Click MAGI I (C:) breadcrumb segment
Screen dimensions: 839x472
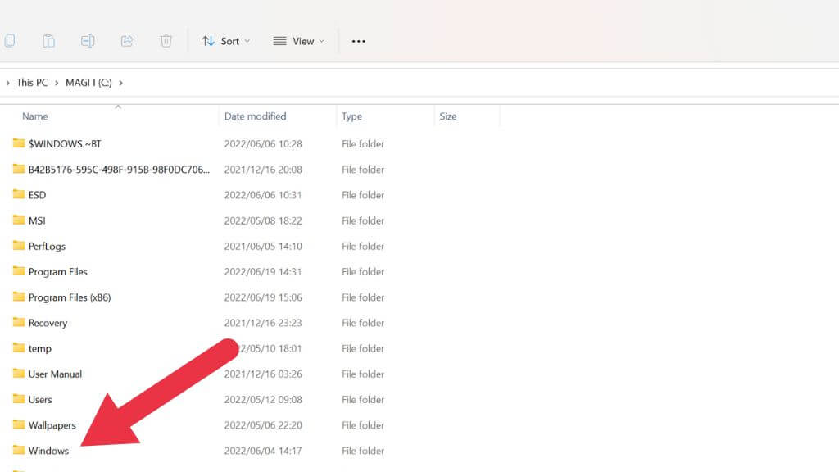pos(88,83)
